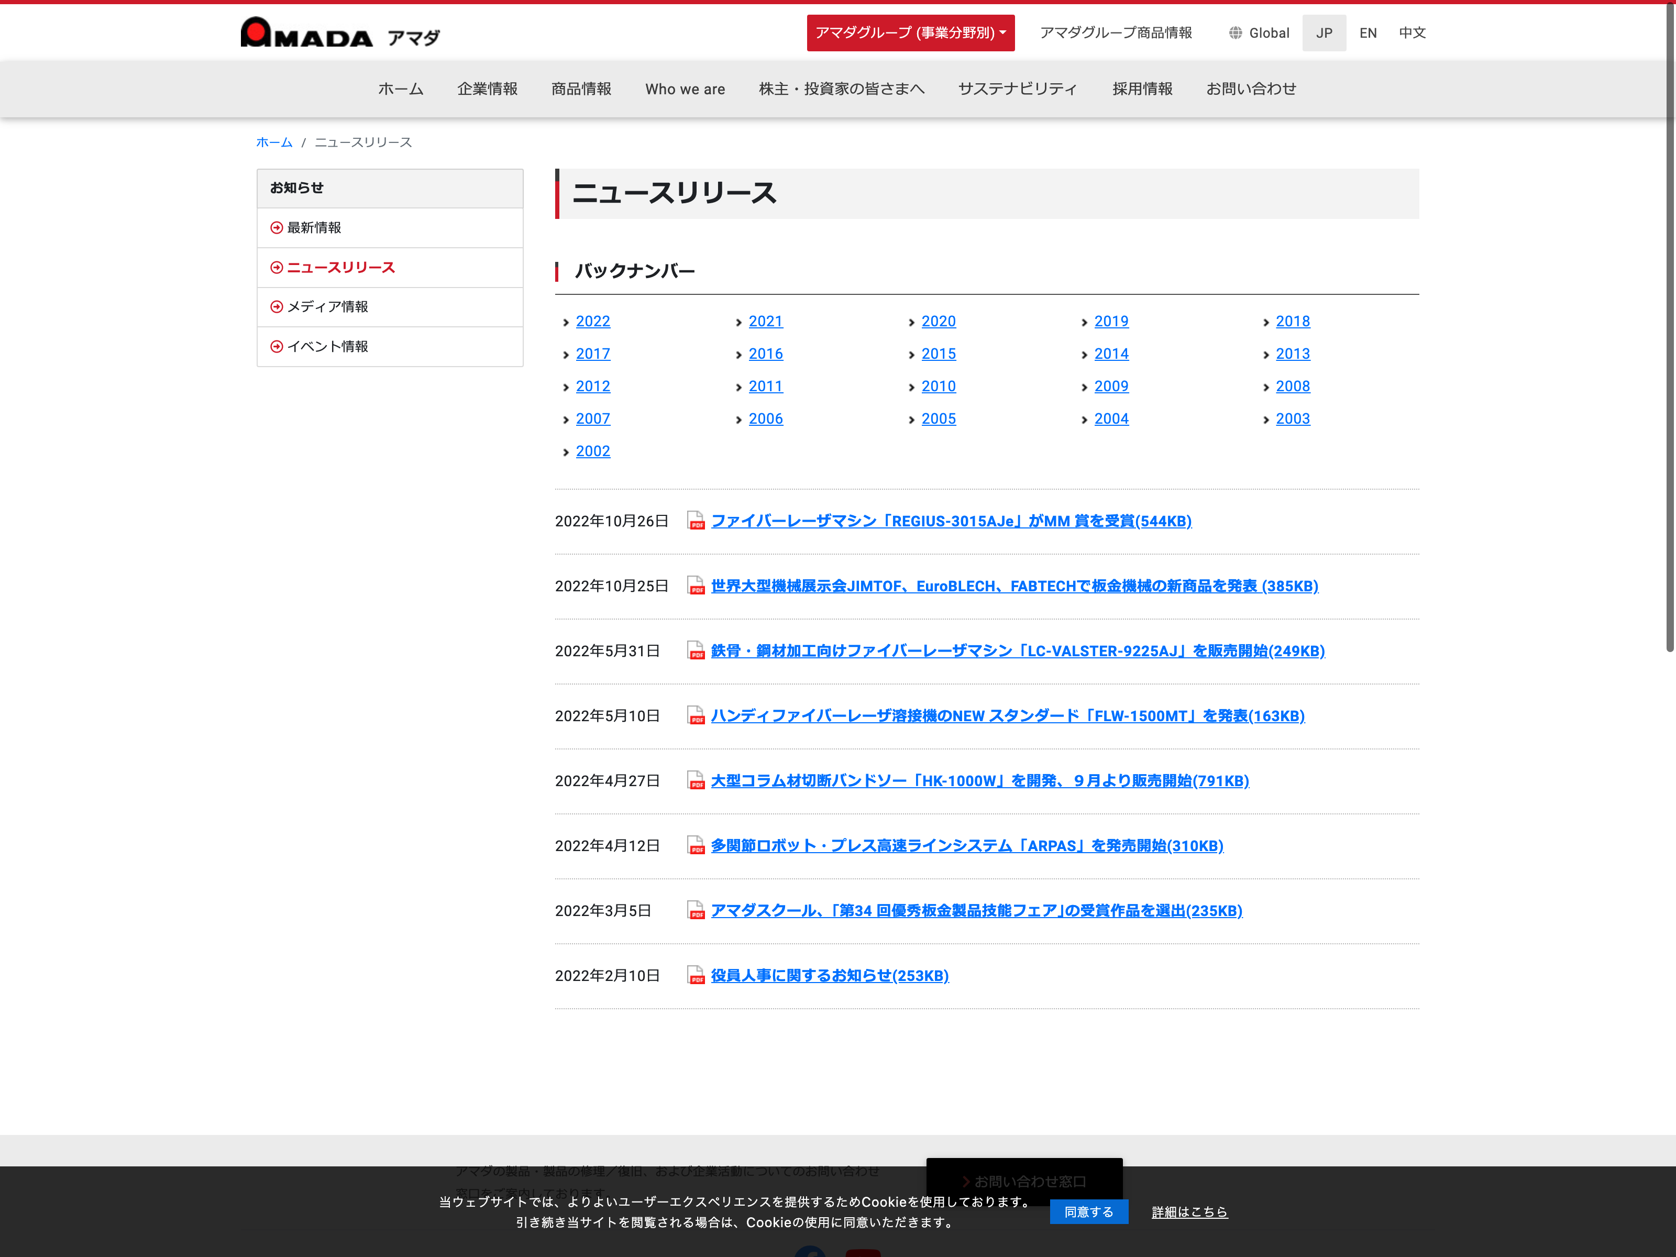This screenshot has height=1257, width=1676.
Task: Click PDF icon beside REGIUS-3015AJe release
Action: click(696, 521)
